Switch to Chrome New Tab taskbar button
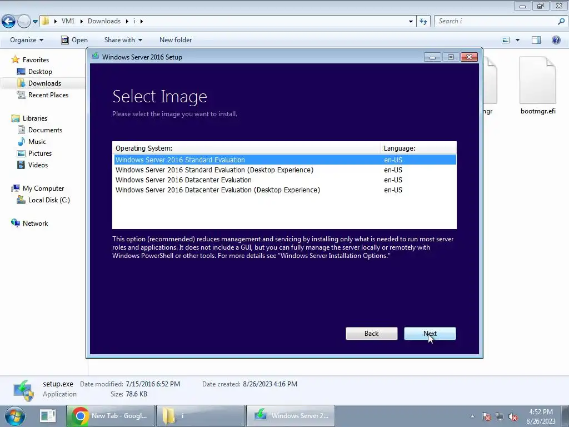This screenshot has height=427, width=569. coord(111,416)
